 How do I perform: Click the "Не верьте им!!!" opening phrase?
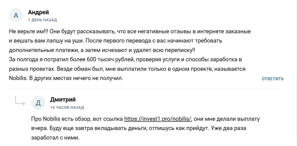[29, 32]
